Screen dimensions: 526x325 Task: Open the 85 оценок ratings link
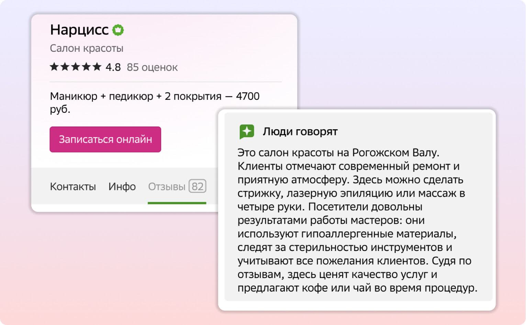point(152,67)
